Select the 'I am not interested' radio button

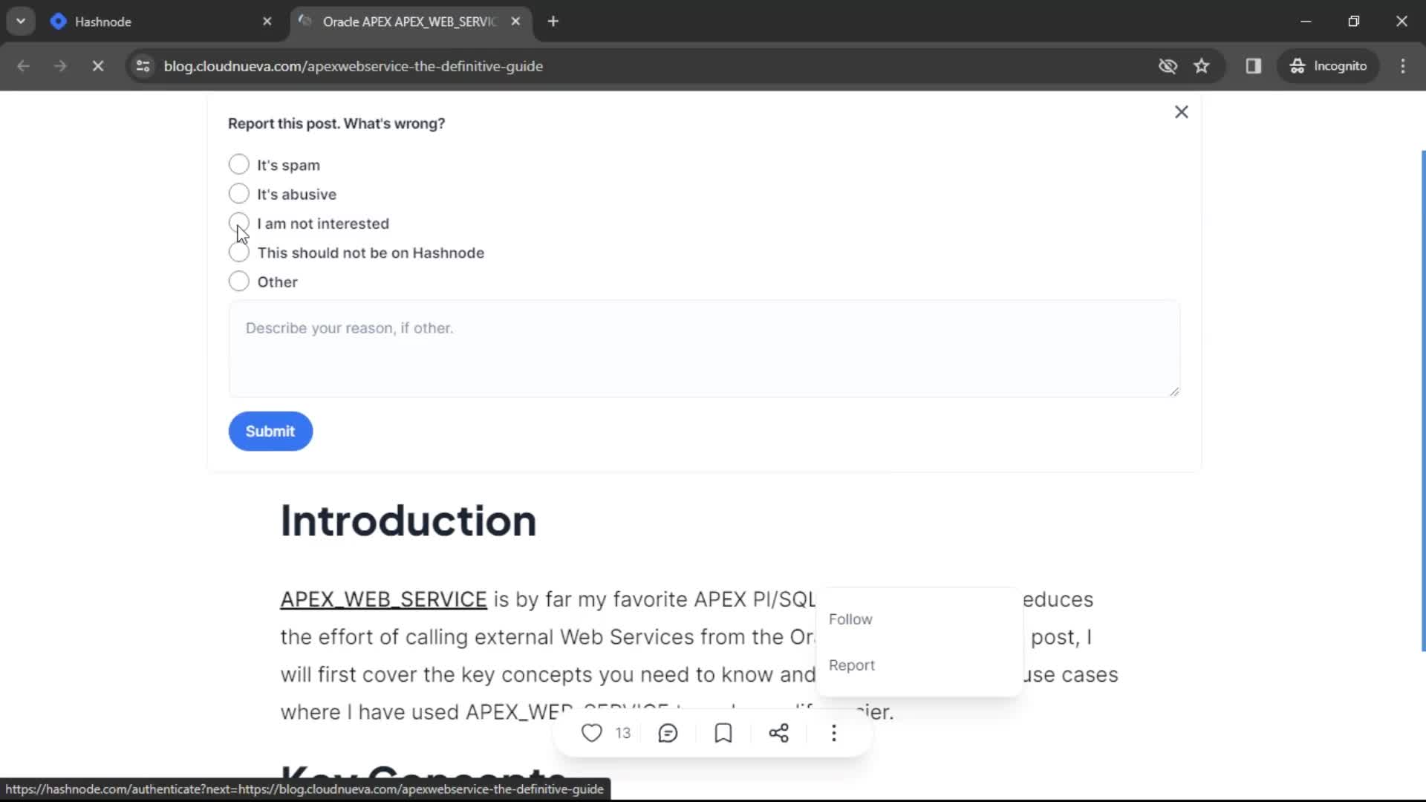tap(238, 224)
